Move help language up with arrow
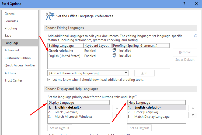The width and height of the screenshot is (202, 135). (193, 108)
